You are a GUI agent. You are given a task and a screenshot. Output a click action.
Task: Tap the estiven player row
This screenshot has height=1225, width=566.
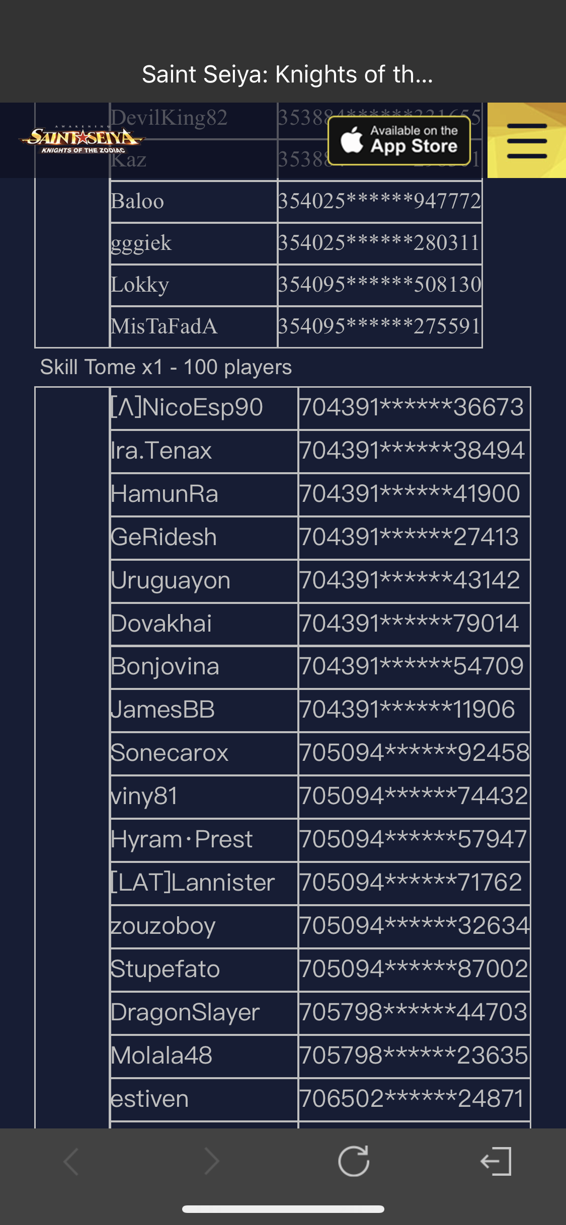point(320,1099)
